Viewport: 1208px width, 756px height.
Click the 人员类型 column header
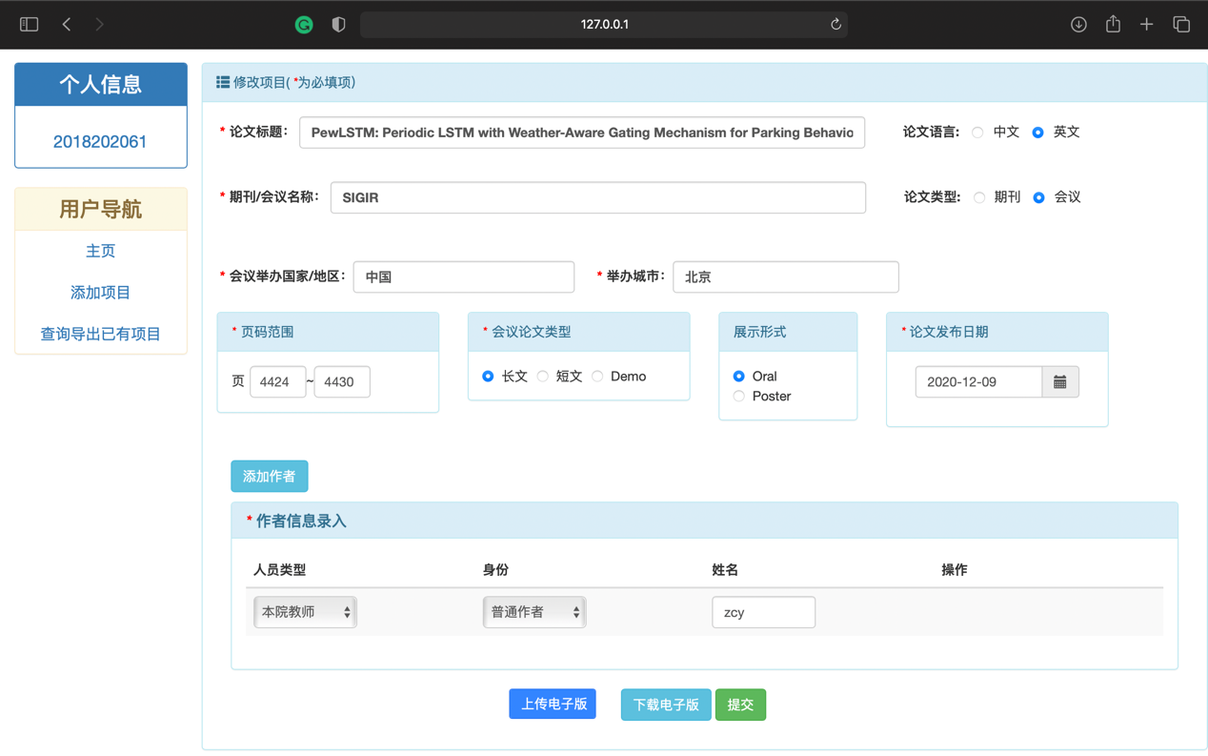[279, 570]
